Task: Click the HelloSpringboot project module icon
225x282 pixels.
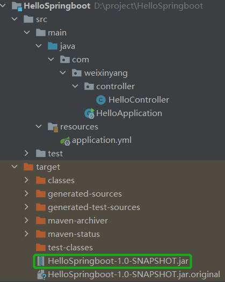Action: point(17,6)
